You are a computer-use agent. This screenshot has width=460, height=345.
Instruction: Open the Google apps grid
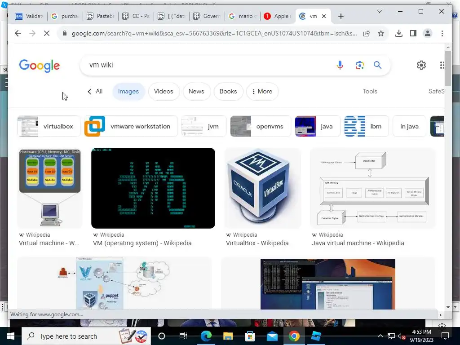[442, 65]
